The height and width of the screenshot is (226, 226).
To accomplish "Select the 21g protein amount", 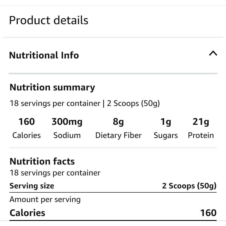I will pyautogui.click(x=201, y=122).
